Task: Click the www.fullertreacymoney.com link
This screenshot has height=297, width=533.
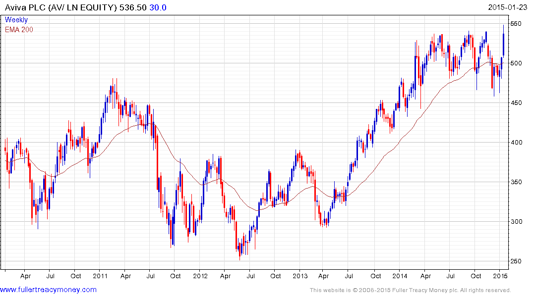Action: (48, 290)
